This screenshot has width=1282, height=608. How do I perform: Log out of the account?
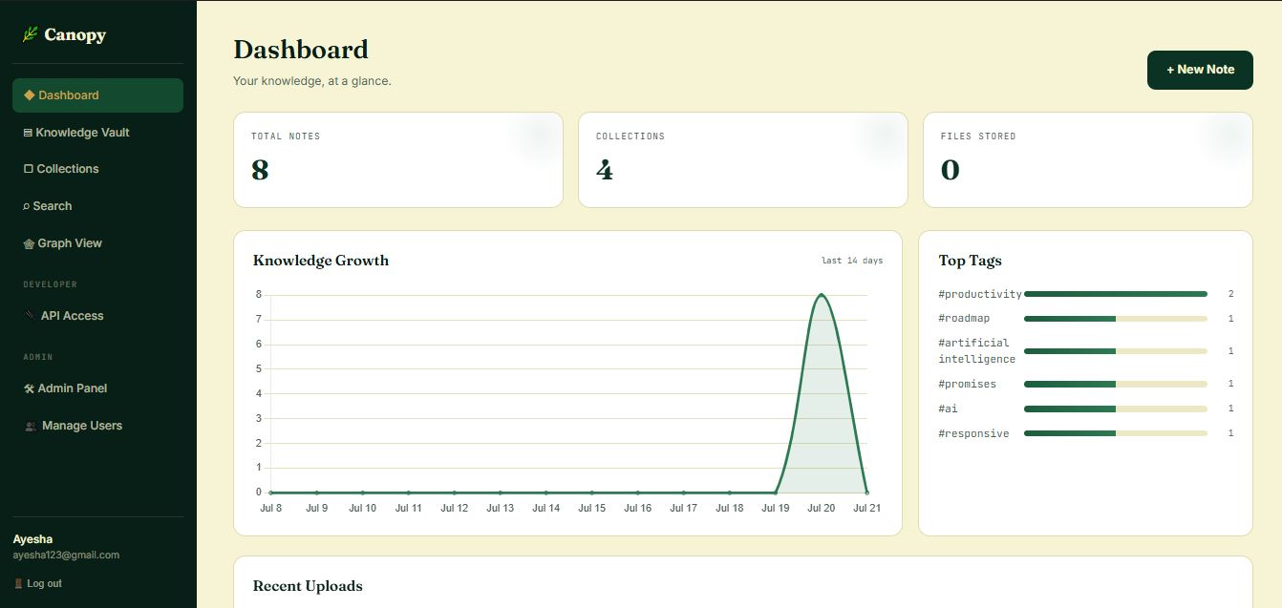click(38, 583)
